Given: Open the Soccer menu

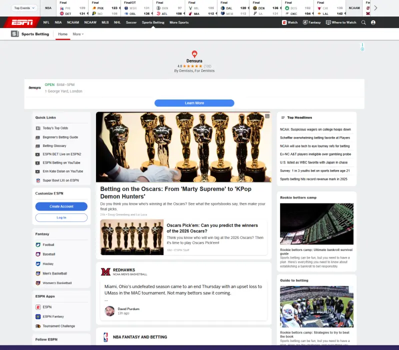Looking at the screenshot, I should coord(131,22).
